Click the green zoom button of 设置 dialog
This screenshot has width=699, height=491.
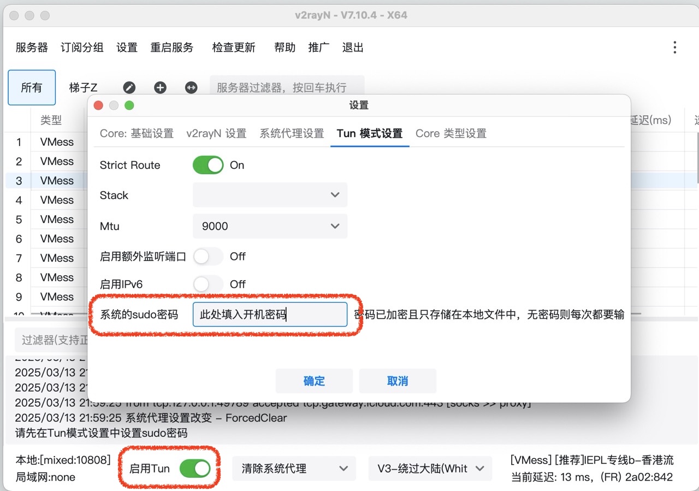pos(129,105)
